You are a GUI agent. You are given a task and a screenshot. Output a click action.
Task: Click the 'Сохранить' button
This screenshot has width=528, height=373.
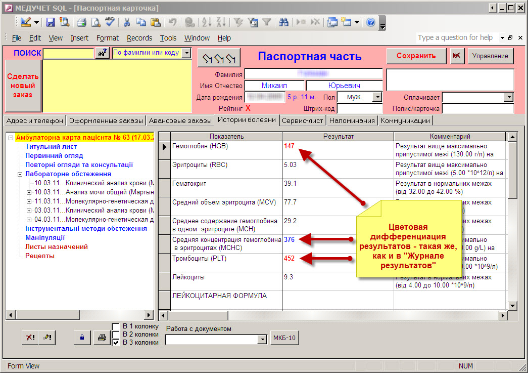point(416,56)
